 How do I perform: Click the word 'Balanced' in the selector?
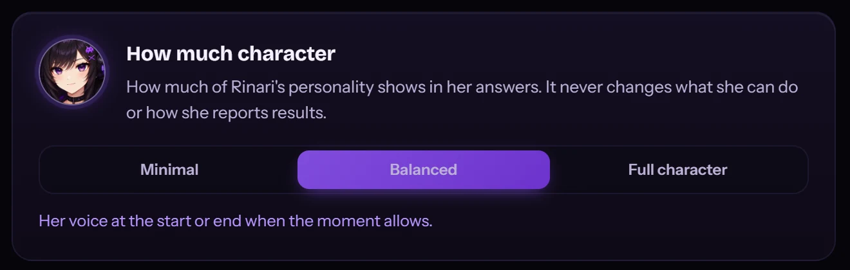pyautogui.click(x=423, y=170)
